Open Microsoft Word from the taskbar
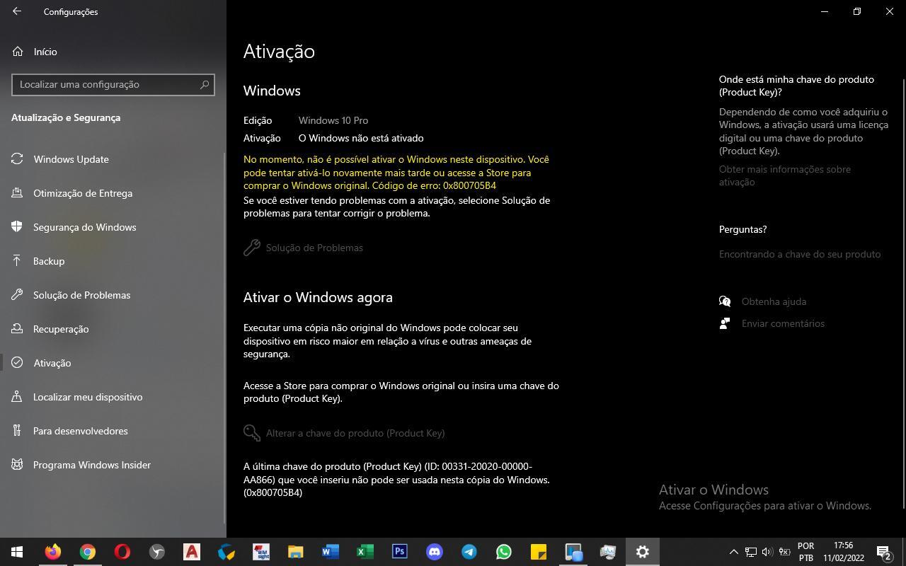The image size is (906, 566). tap(330, 552)
